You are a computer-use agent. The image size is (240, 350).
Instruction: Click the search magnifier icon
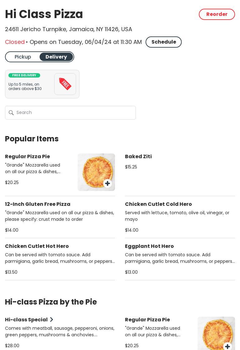click(x=11, y=113)
